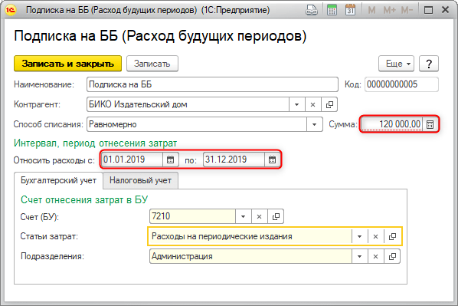Click the Сумма field
Screen dimensions: 458x306
tap(391, 124)
